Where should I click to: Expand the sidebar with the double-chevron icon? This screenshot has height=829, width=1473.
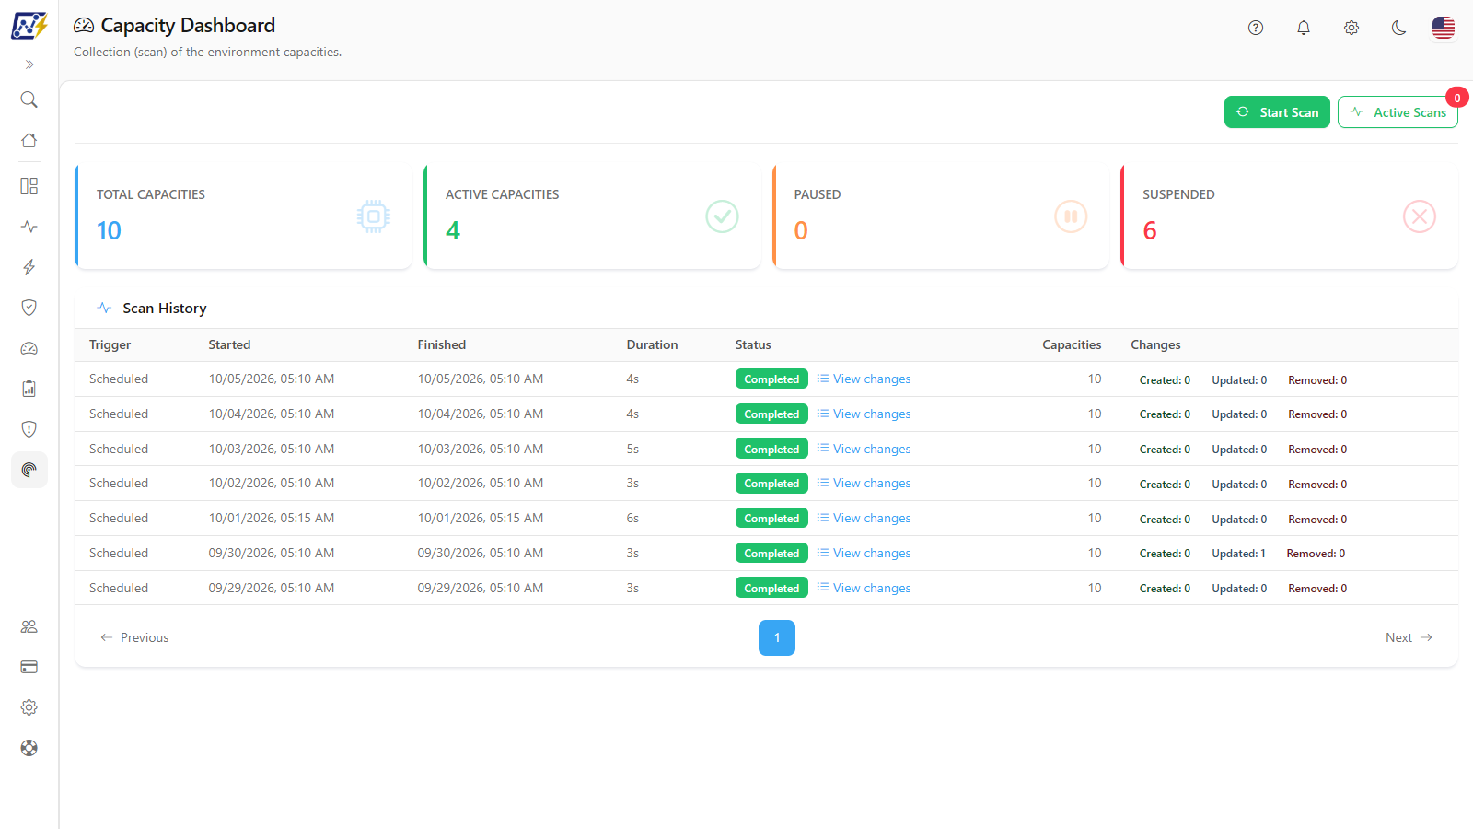tap(29, 64)
